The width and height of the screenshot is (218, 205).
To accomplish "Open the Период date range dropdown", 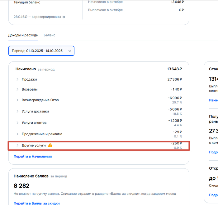I will pos(41,51).
